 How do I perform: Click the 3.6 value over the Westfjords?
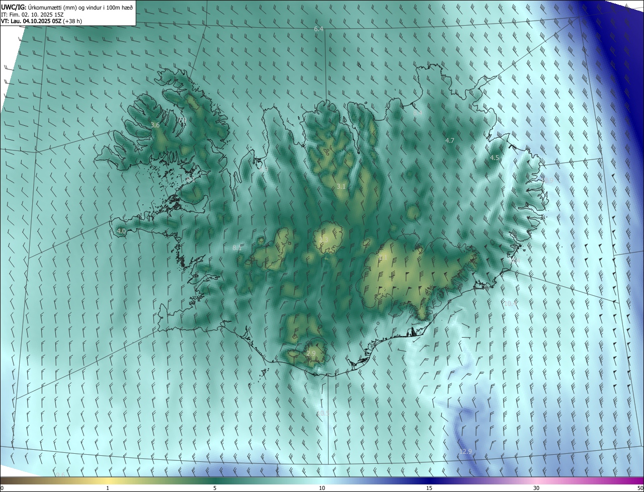(155, 125)
